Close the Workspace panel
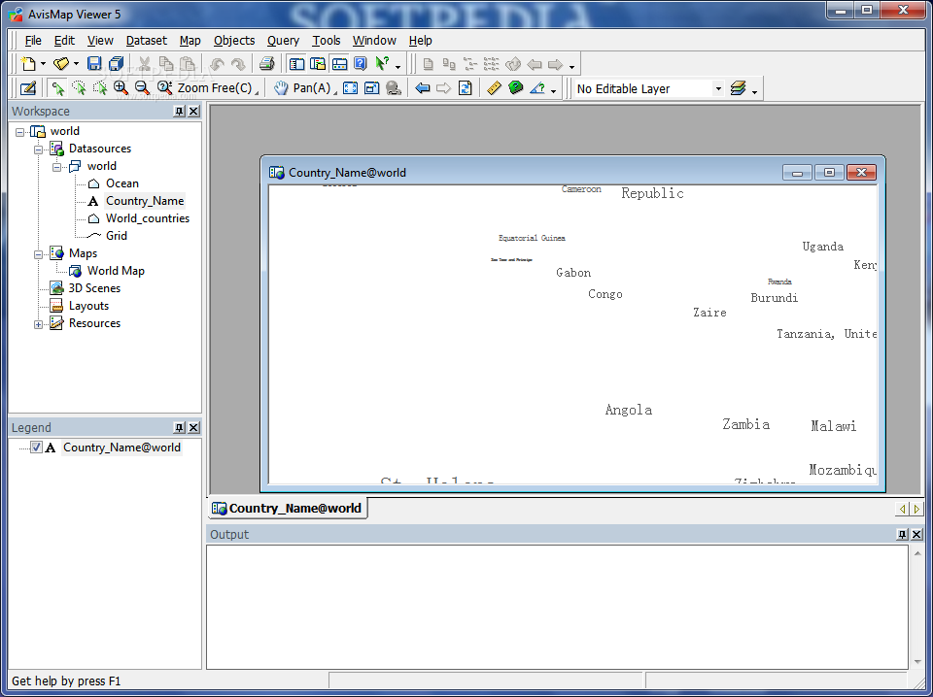The width and height of the screenshot is (933, 697). pos(194,111)
